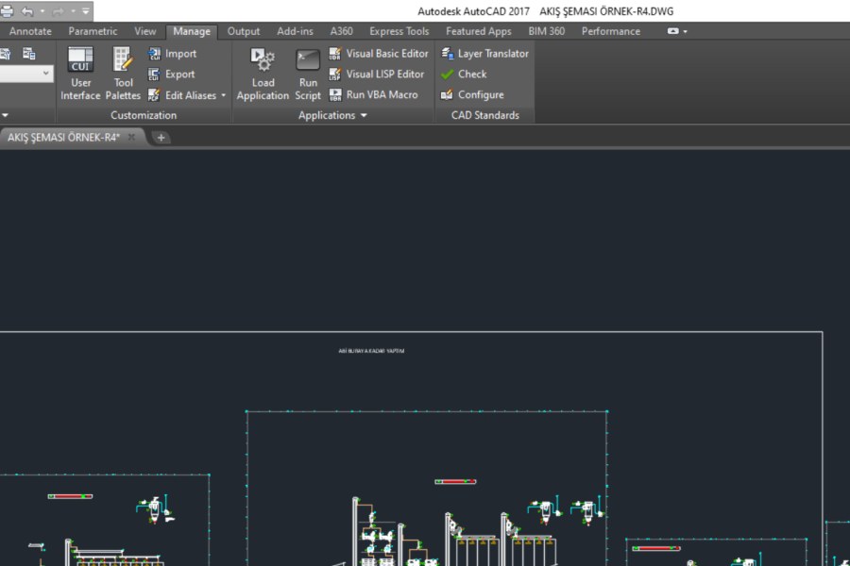
Task: Click Edit Aliases button
Action: [182, 95]
